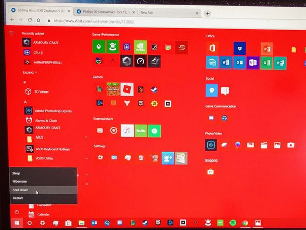Open the Discord tile in Game Communication
The image size is (306, 230).
click(211, 118)
